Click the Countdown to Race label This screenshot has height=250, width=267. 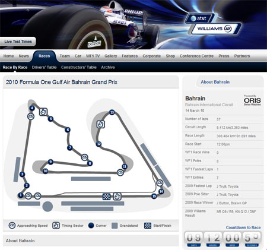coord(243,227)
